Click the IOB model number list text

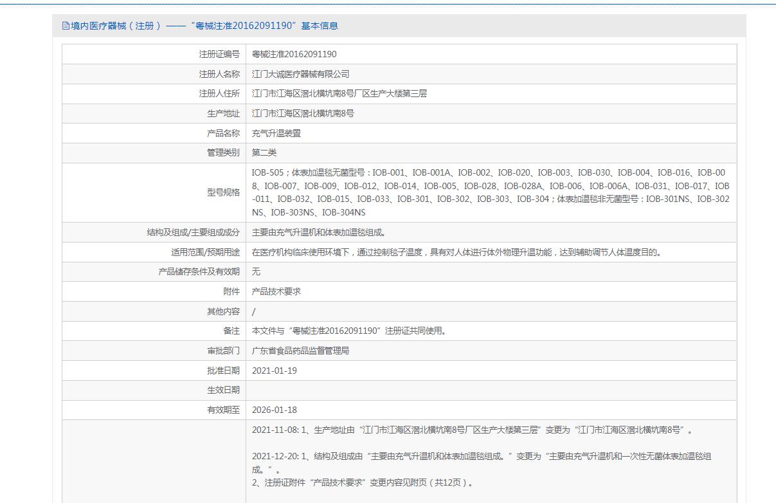(490, 192)
